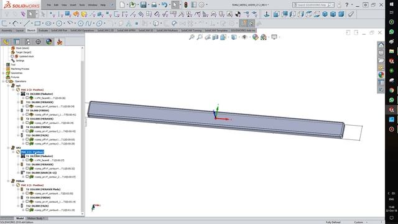
Task: Open the Edit menu
Action: click(56, 5)
